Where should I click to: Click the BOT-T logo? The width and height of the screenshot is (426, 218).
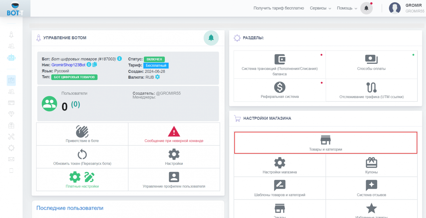tap(15, 9)
